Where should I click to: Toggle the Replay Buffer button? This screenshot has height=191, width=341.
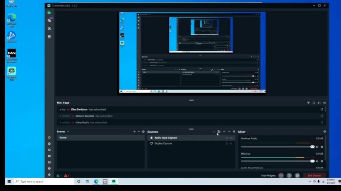(x=289, y=176)
